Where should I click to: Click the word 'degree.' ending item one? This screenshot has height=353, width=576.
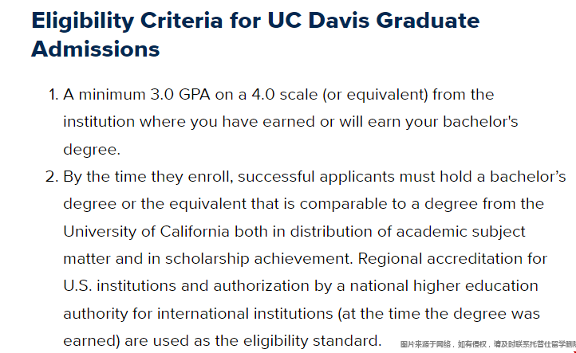(x=92, y=150)
